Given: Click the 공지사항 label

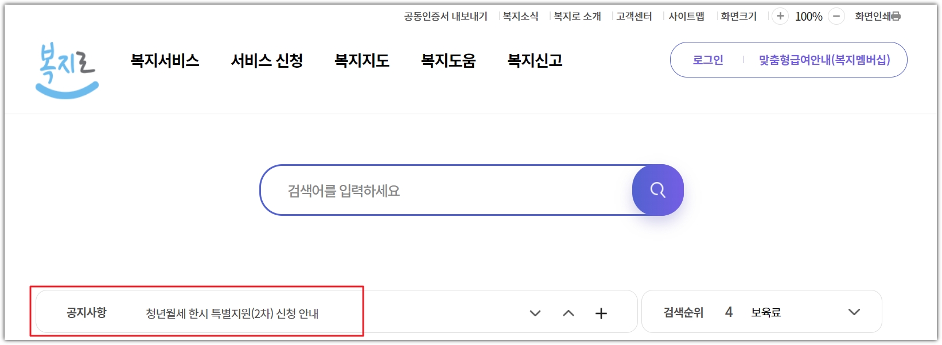Looking at the screenshot, I should click(x=87, y=312).
